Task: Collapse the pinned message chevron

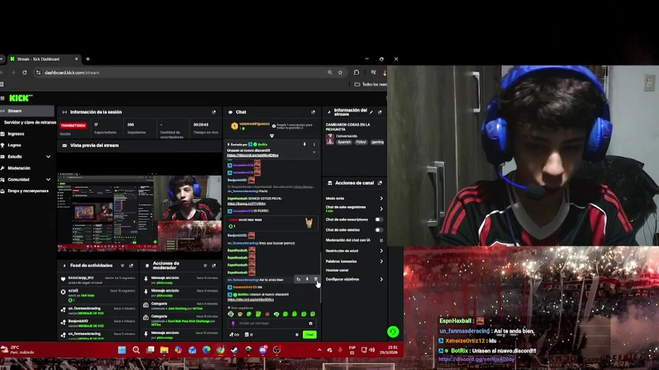Action: (314, 152)
